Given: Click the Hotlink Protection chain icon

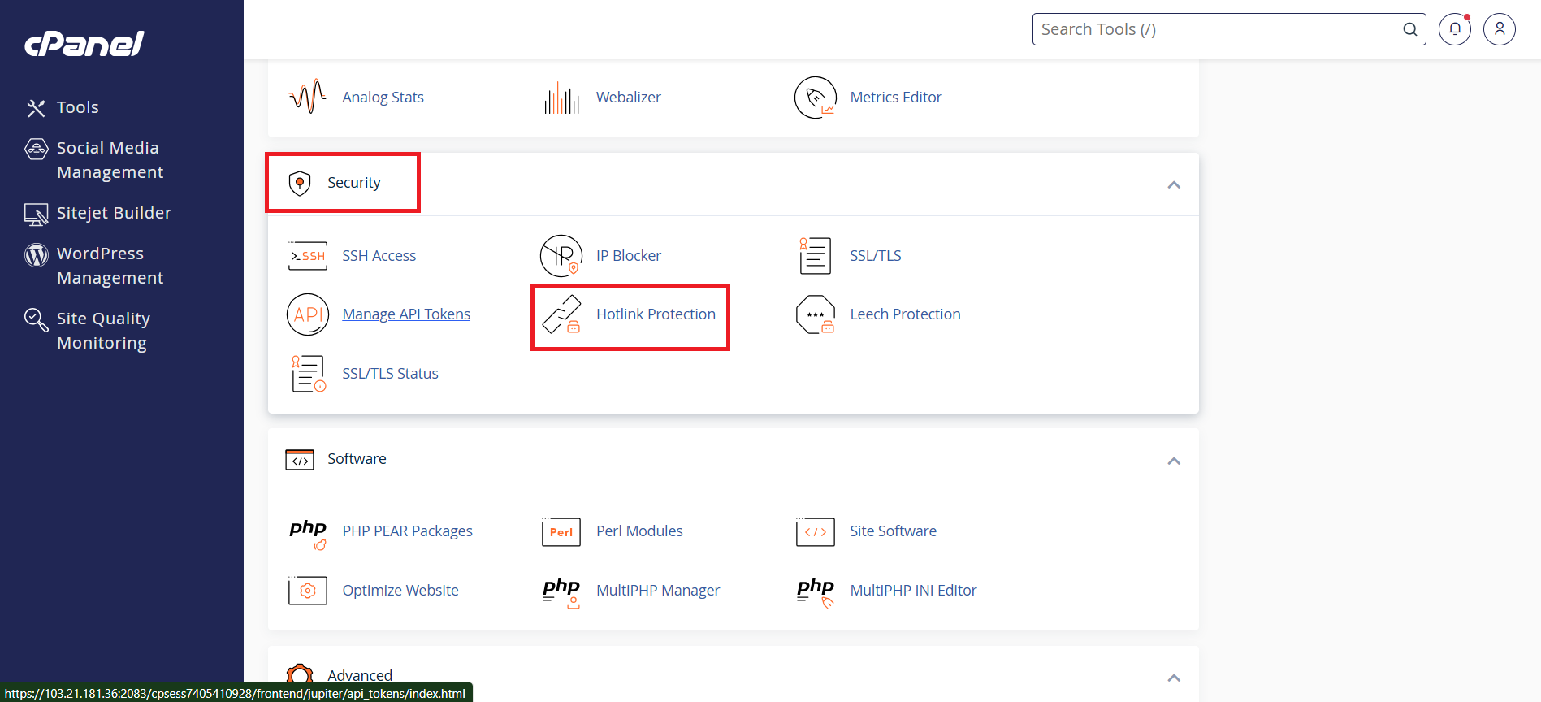Looking at the screenshot, I should click(x=561, y=314).
